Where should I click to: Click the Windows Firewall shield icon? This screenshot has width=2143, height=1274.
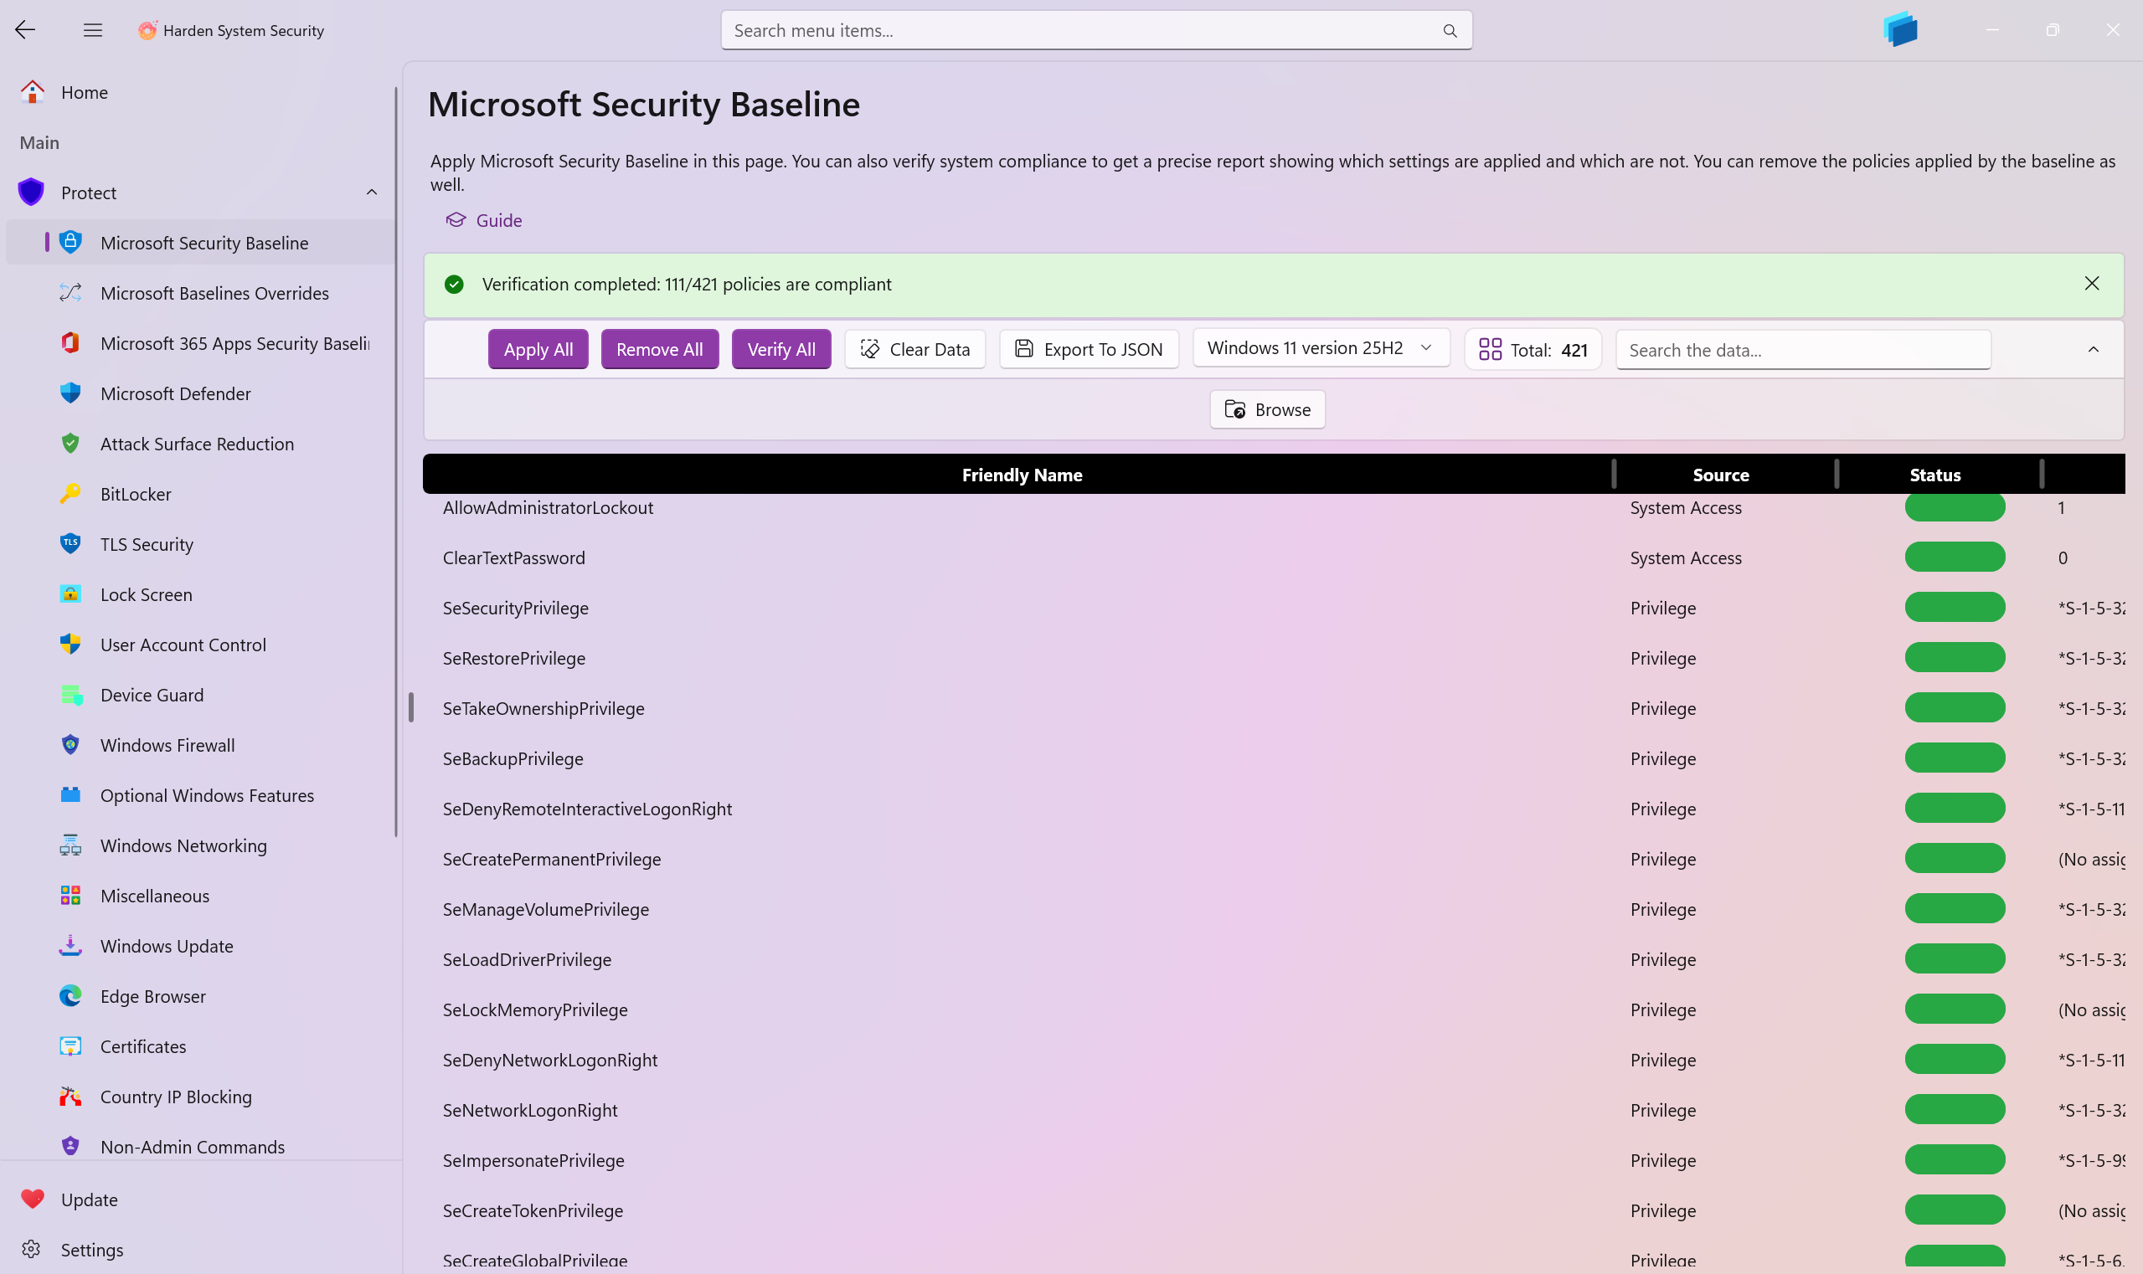click(x=70, y=744)
